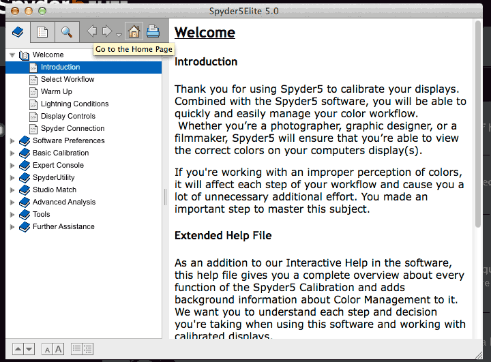Expand the Basic Calibration node
Viewport: 491px width, 362px height.
[x=12, y=153]
